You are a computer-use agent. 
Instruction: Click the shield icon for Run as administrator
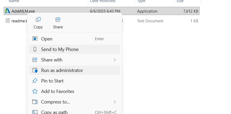click(x=35, y=70)
